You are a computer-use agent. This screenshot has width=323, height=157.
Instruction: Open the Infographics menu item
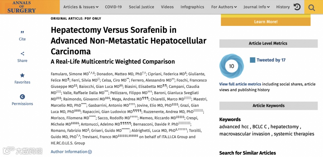pos(192,7)
